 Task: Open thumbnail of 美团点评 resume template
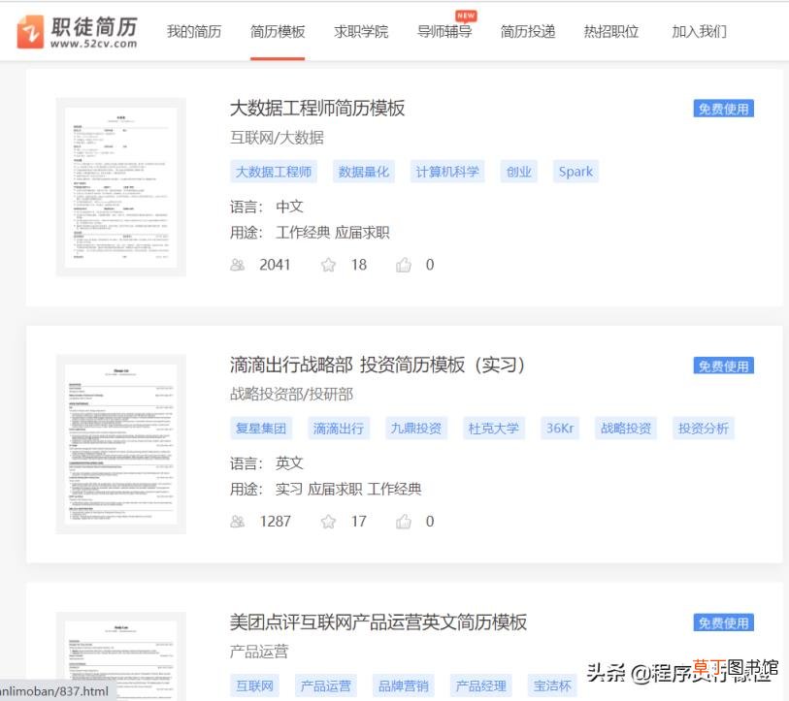coord(120,656)
